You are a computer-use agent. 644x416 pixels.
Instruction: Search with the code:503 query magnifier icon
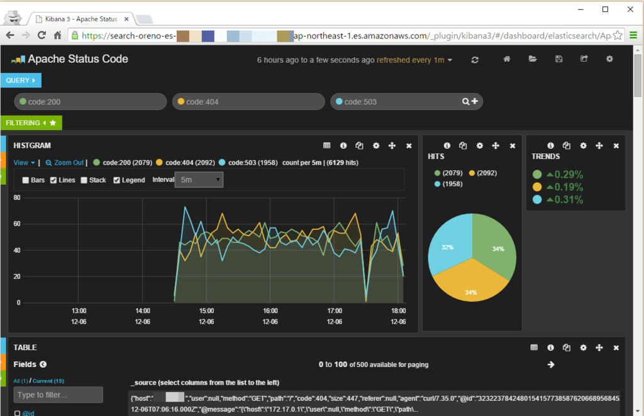pyautogui.click(x=466, y=101)
